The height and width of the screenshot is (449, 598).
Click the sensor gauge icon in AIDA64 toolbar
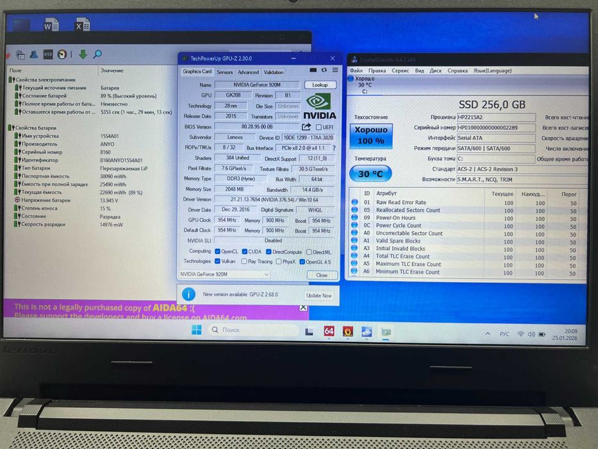[x=62, y=55]
